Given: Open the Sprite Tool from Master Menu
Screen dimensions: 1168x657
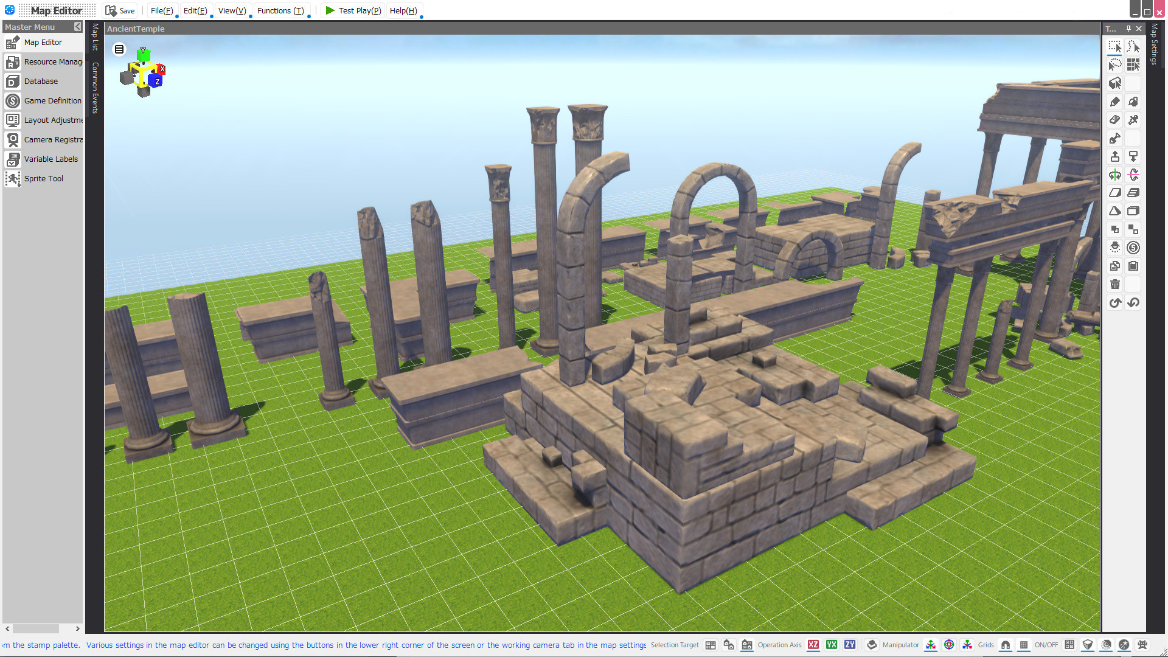Looking at the screenshot, I should coord(43,178).
